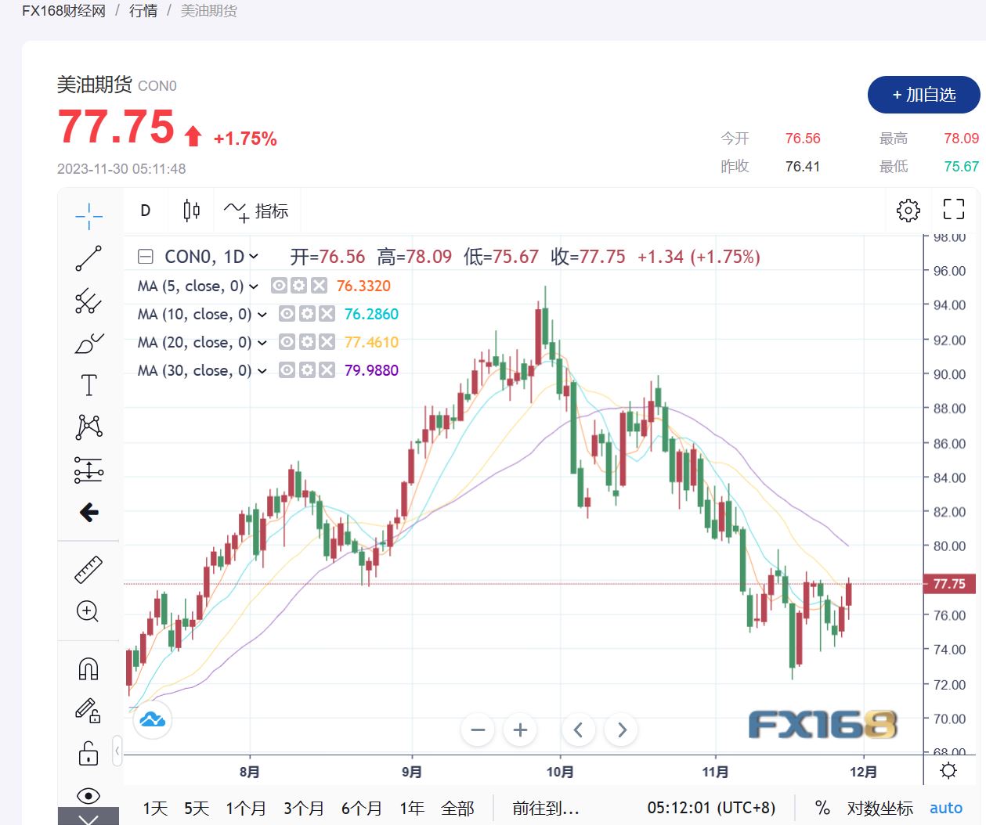Move chart left with arrow button
This screenshot has height=825, width=986.
(x=578, y=730)
